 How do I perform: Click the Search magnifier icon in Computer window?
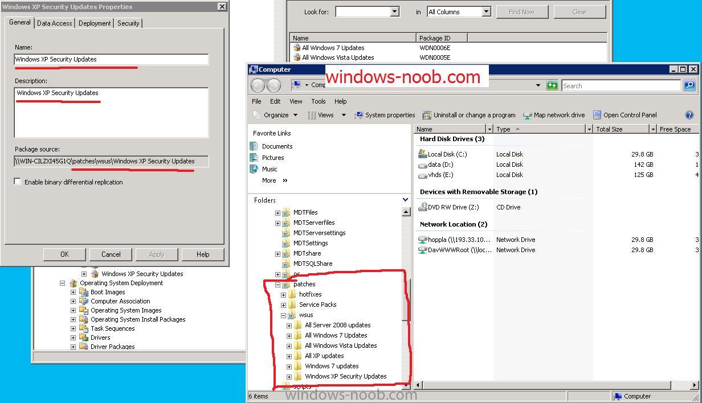tap(689, 85)
